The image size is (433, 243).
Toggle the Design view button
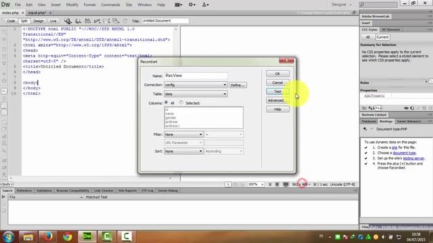pos(39,21)
